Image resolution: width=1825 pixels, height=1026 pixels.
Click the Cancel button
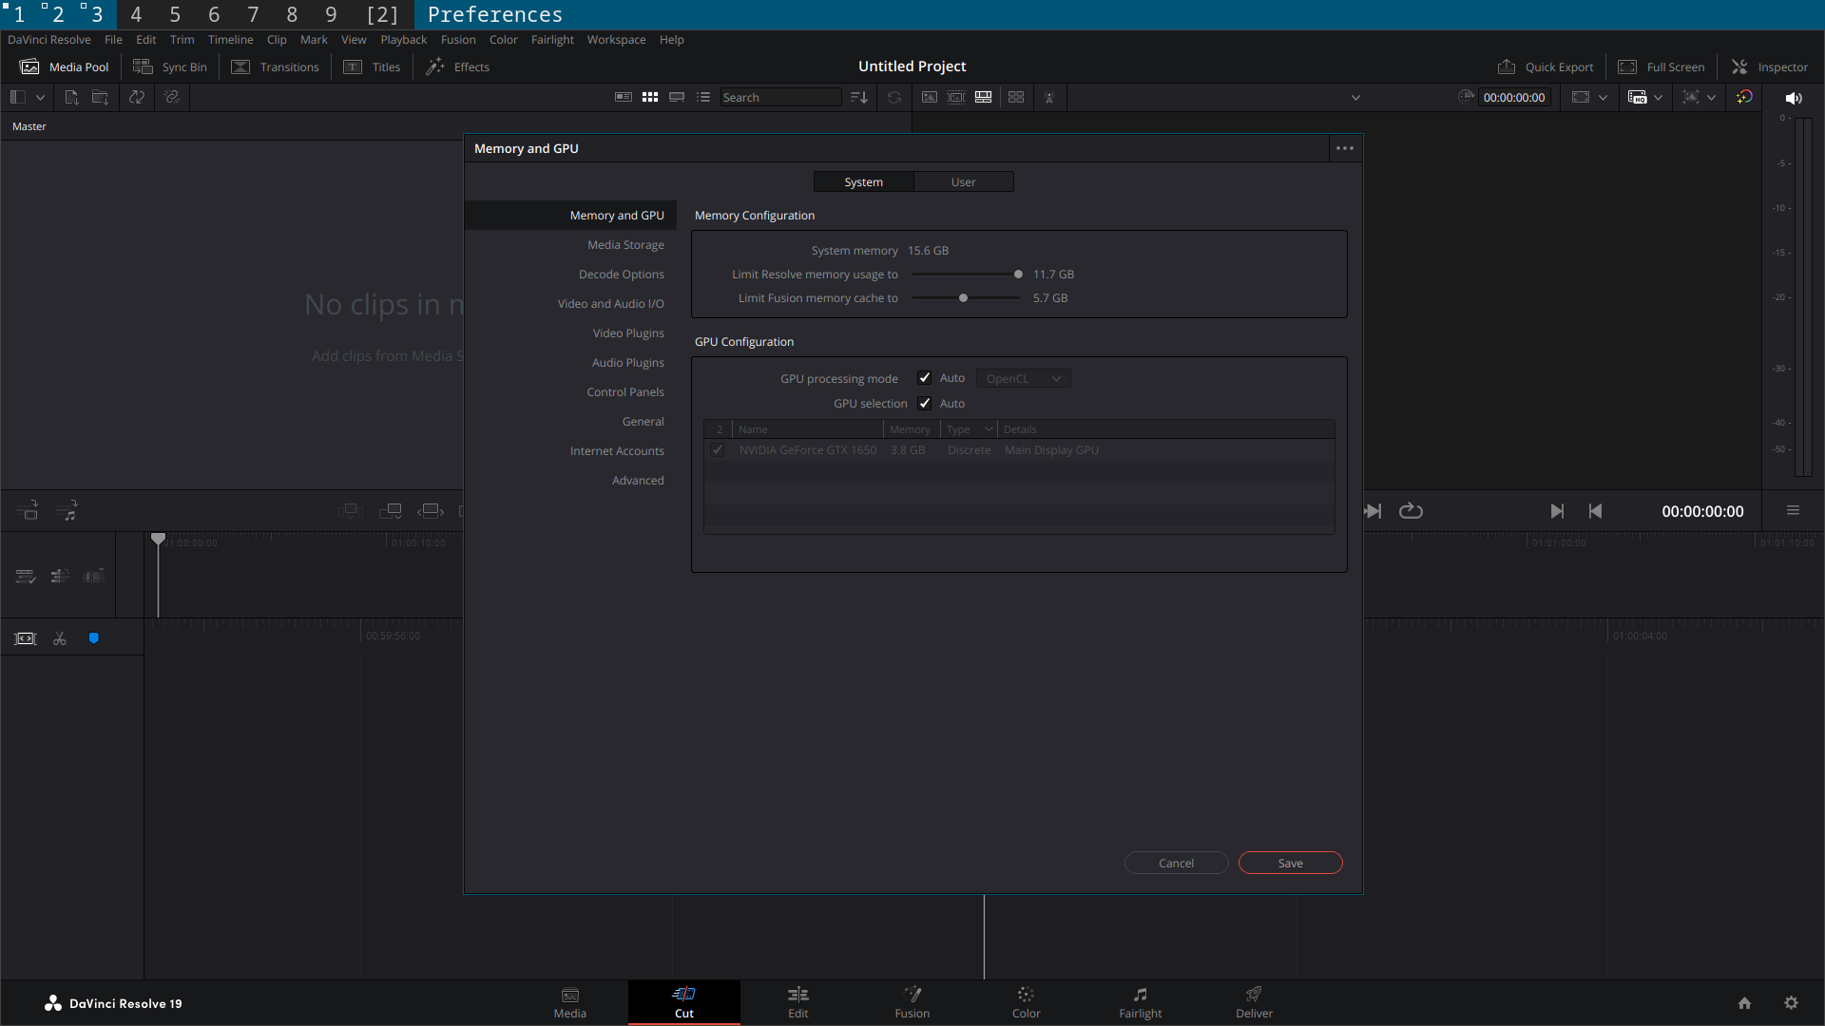click(x=1176, y=863)
